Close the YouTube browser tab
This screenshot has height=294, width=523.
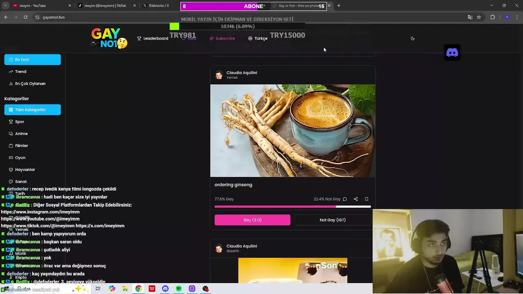(x=69, y=6)
